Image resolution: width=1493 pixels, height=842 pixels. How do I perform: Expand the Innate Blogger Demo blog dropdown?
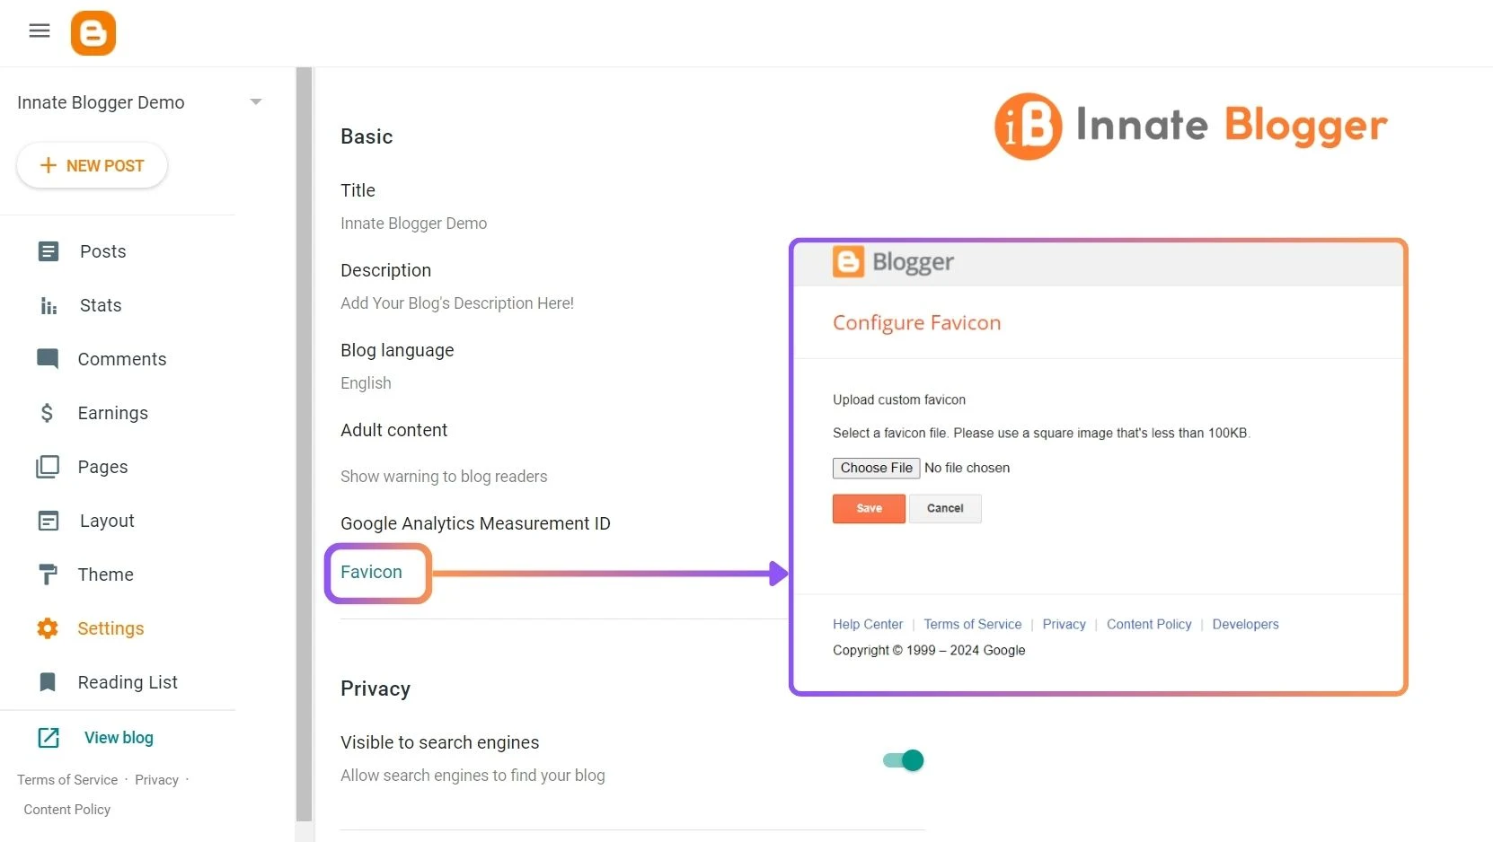(x=256, y=102)
